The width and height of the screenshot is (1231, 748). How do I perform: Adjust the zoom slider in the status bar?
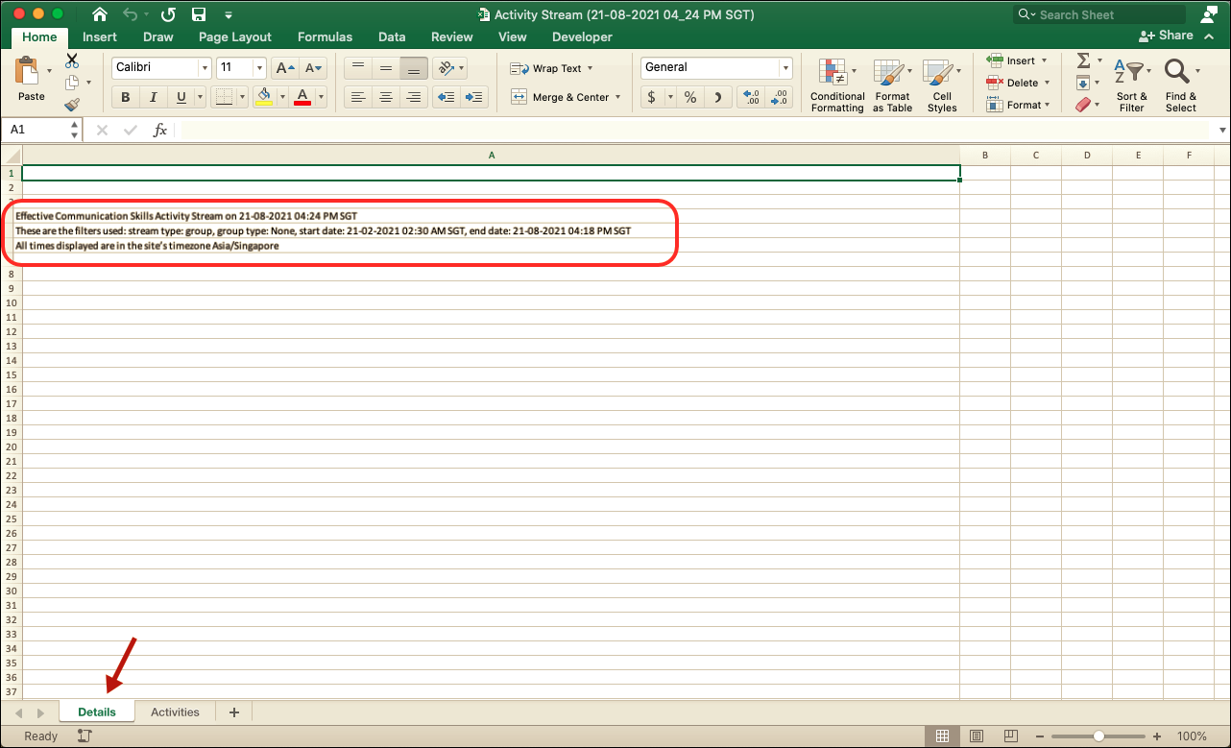(1098, 736)
